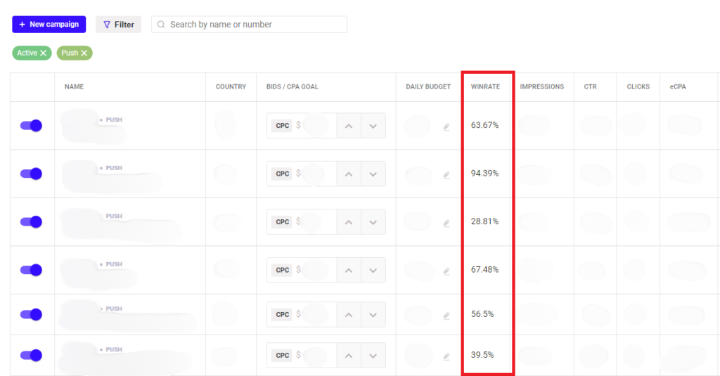Lower bid on the 56.5% winrate campaign
The width and height of the screenshot is (720, 376).
[373, 314]
